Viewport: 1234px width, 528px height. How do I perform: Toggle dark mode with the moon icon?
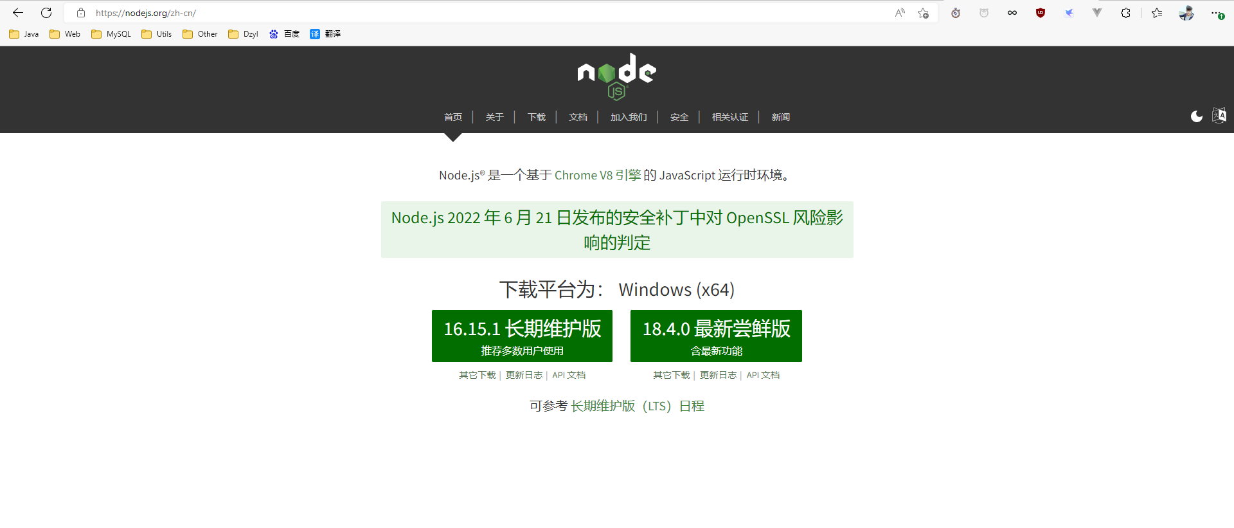[x=1197, y=116]
